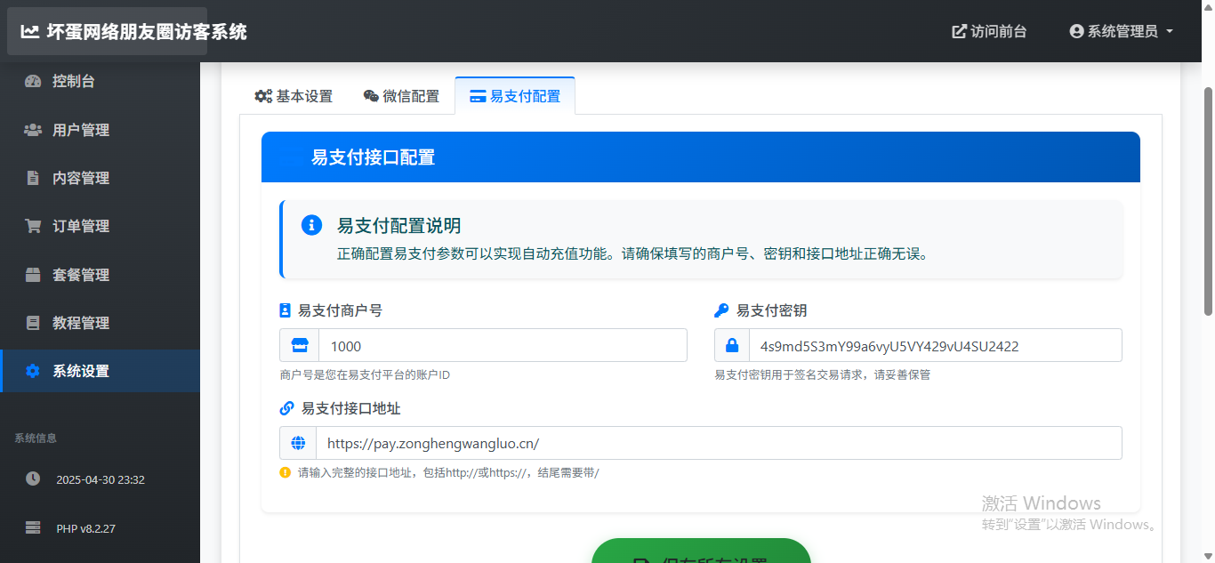Switch to the 微信配置 tab
Viewport: 1215px width, 563px height.
pyautogui.click(x=401, y=96)
